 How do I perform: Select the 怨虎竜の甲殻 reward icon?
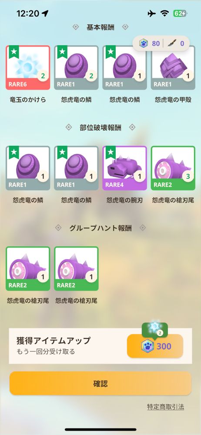[173, 67]
